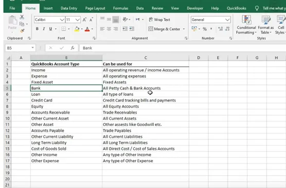Align text left
286x188 pixels.
pyautogui.click(x=102, y=29)
